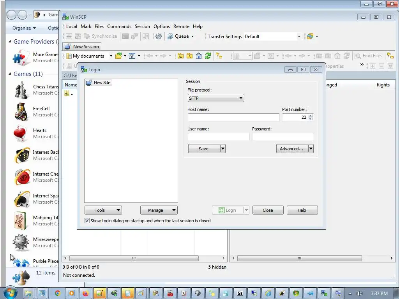Open the Queue dropdown arrow

coord(192,36)
